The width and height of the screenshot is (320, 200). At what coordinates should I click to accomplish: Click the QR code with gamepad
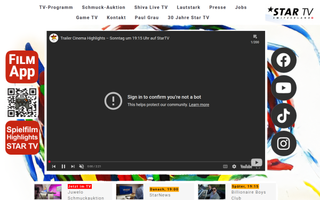22,102
